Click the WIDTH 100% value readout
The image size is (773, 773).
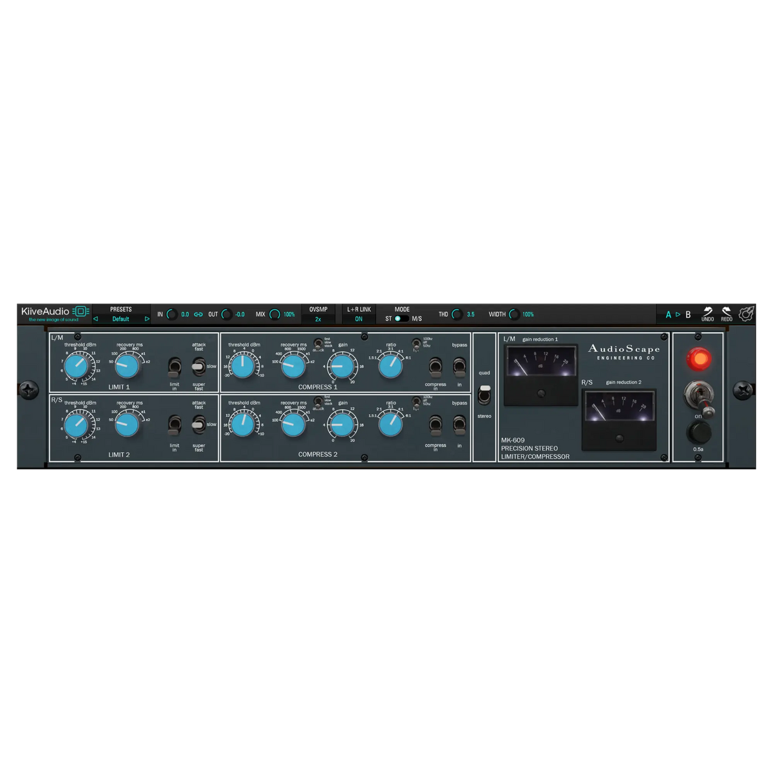tap(528, 315)
